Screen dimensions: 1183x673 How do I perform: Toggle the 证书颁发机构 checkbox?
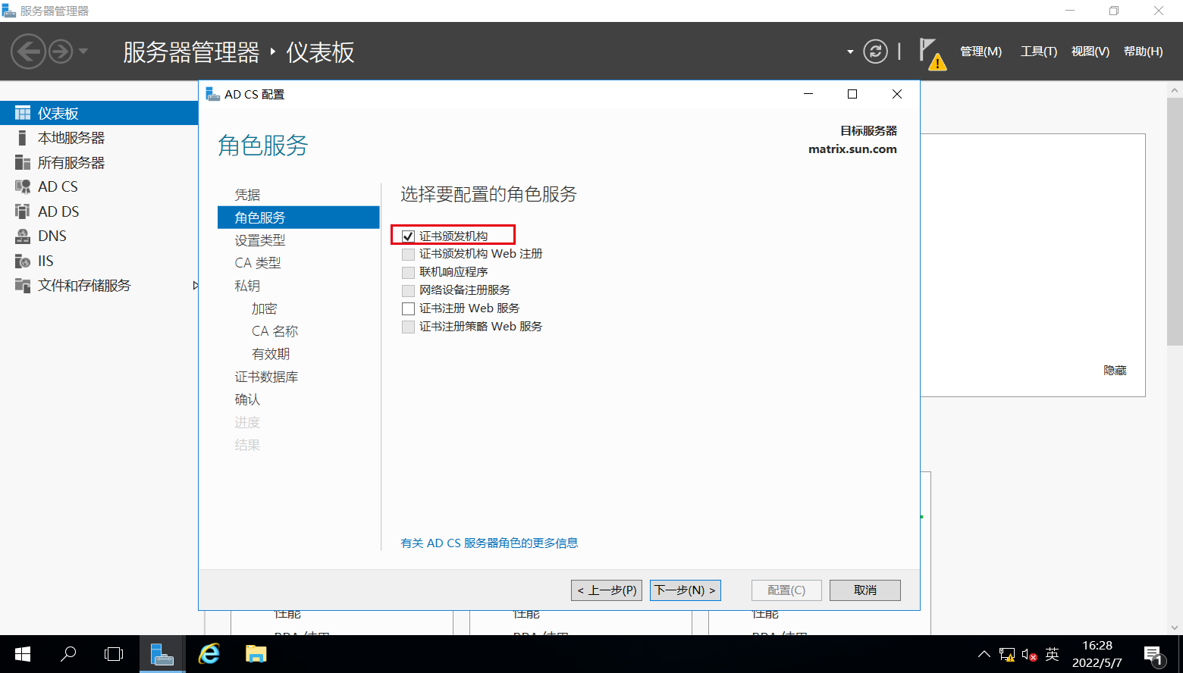coord(408,236)
